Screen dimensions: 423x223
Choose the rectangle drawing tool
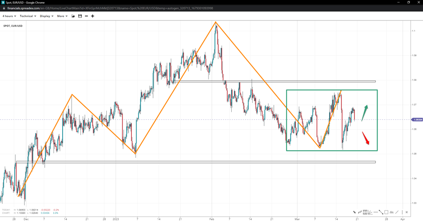click(x=386, y=212)
